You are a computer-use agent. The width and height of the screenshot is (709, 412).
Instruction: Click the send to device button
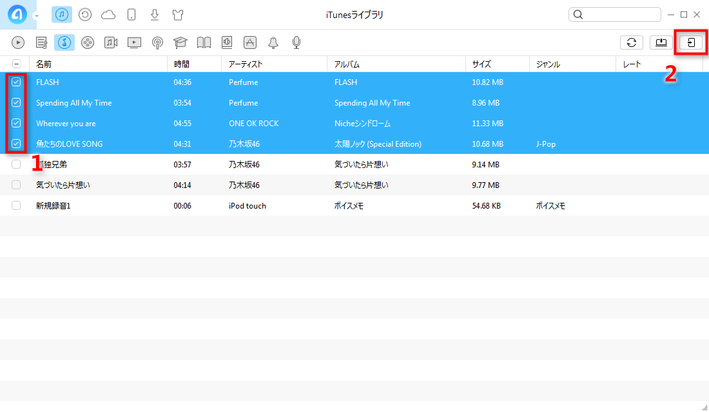point(691,42)
